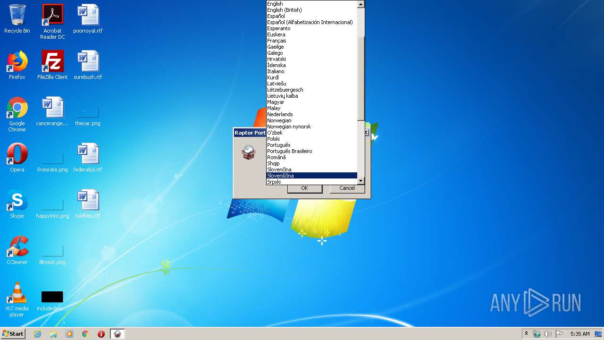Click the language list scroll-up arrow
Screen dimensions: 604x340
point(361,4)
